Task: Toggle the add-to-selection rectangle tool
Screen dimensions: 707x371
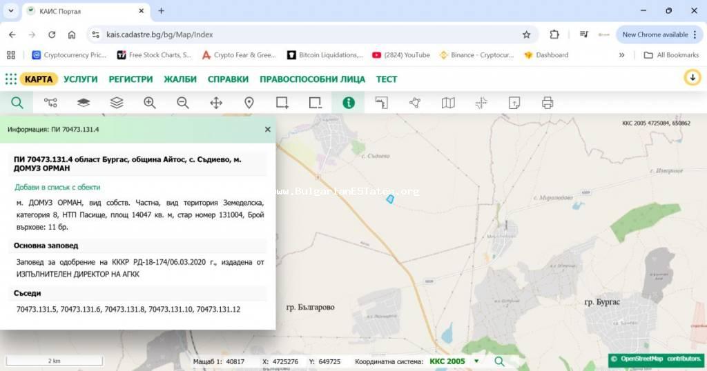Action: pyautogui.click(x=282, y=103)
